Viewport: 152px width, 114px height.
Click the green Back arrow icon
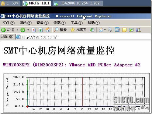(3, 30)
